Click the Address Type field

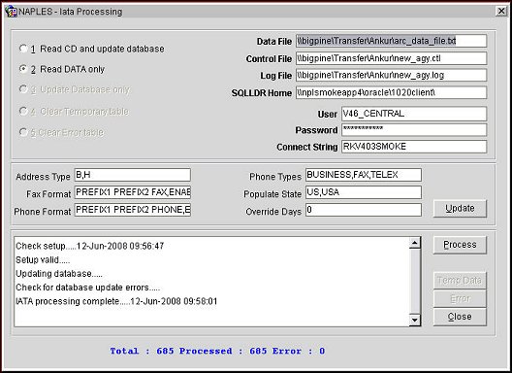tap(133, 175)
